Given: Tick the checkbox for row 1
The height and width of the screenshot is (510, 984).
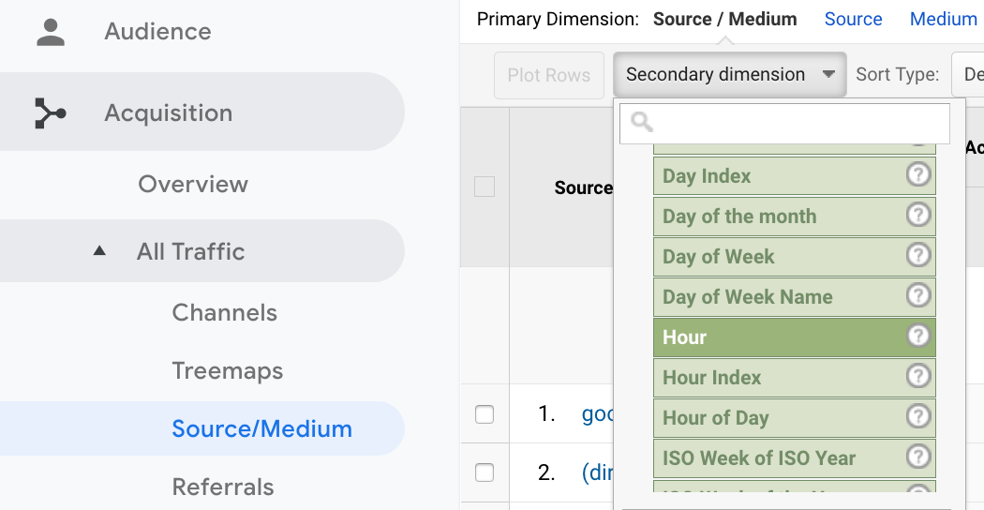Looking at the screenshot, I should [x=485, y=414].
